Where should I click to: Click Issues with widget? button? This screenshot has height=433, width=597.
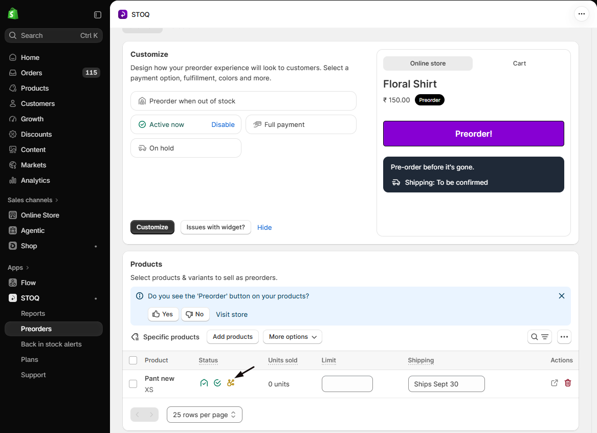(215, 227)
